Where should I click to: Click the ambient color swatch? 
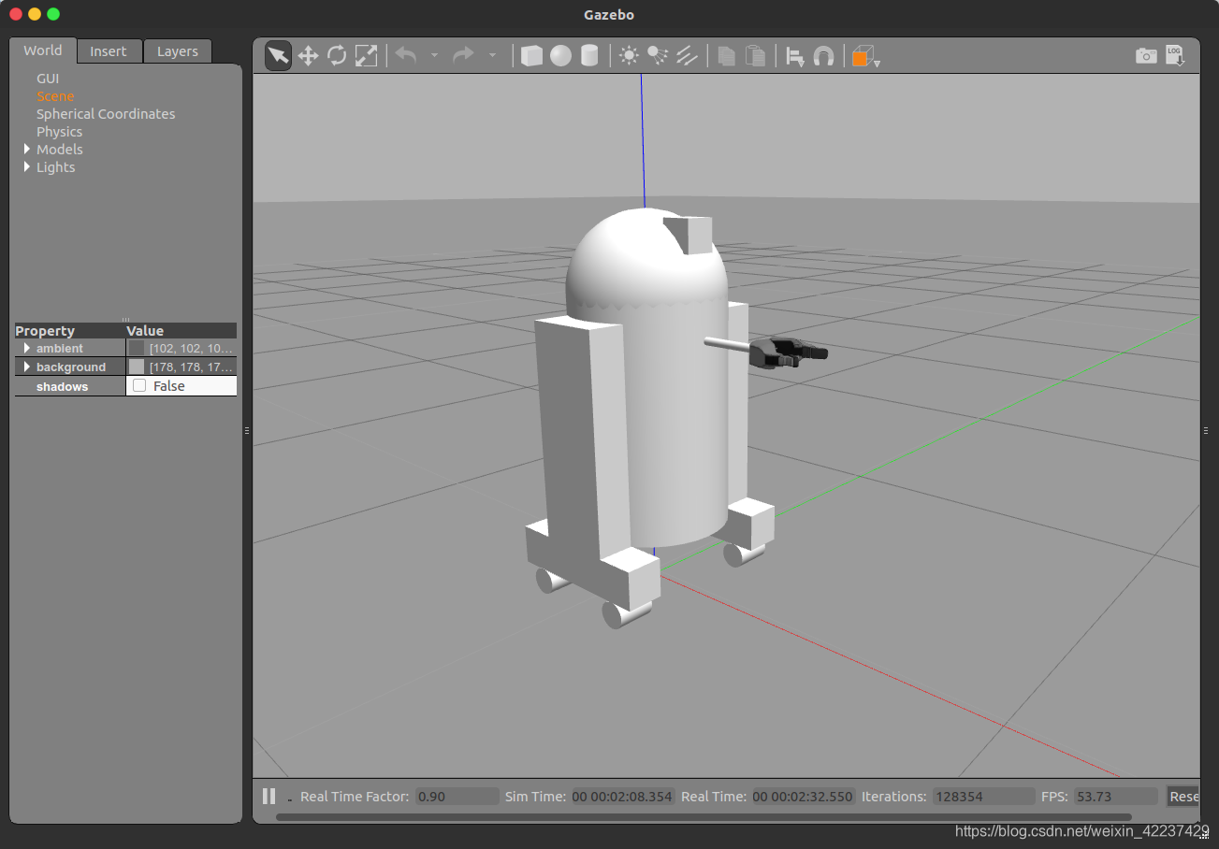pos(137,348)
